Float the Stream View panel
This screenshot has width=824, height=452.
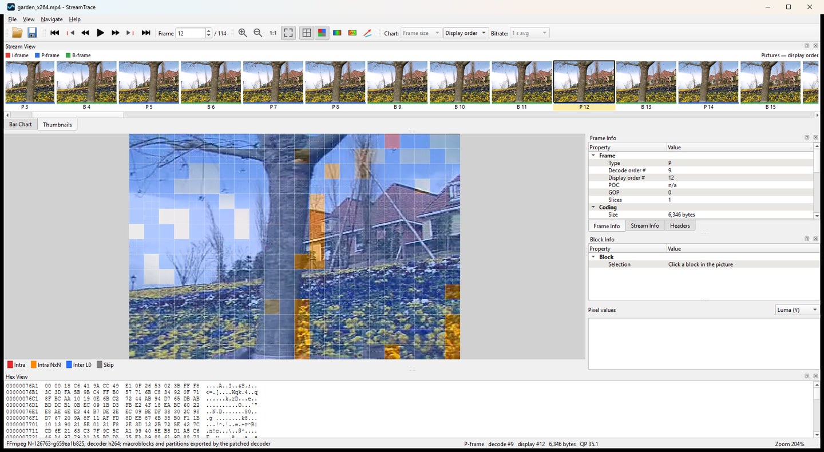(x=807, y=46)
